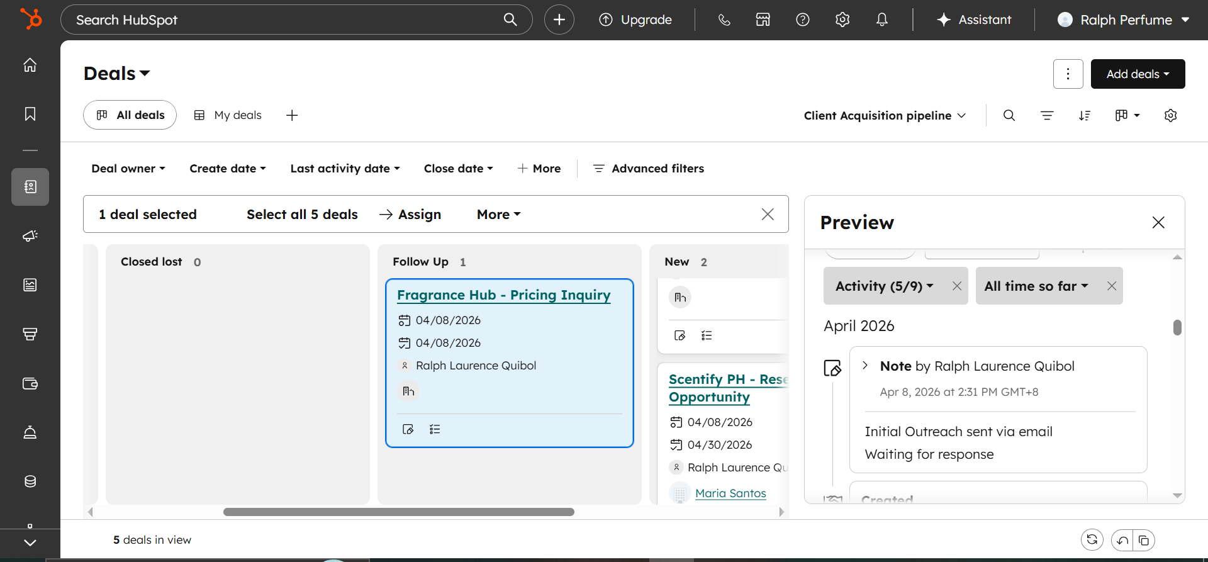Switch to the My deals view tab
Viewport: 1208px width, 562px height.
tap(228, 115)
